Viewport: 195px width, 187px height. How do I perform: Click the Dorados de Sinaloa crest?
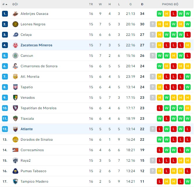click(15, 140)
